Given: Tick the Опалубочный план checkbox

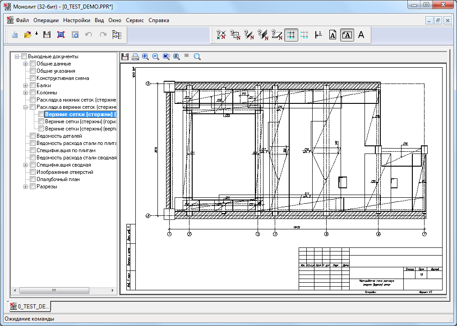Looking at the screenshot, I should click(32, 179).
